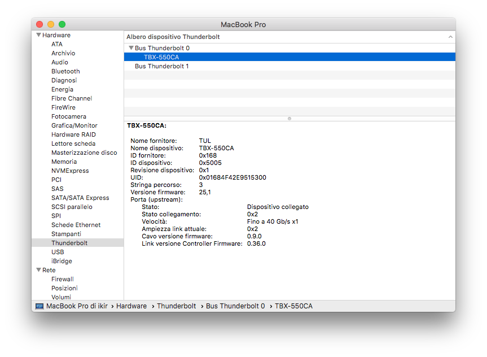Click the ID fornitore value 0x168
This screenshot has width=487, height=357.
tap(208, 155)
